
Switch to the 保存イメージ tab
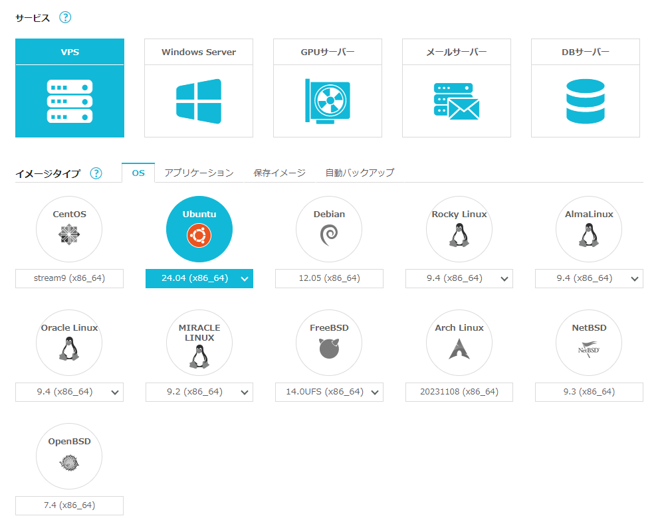pyautogui.click(x=279, y=173)
